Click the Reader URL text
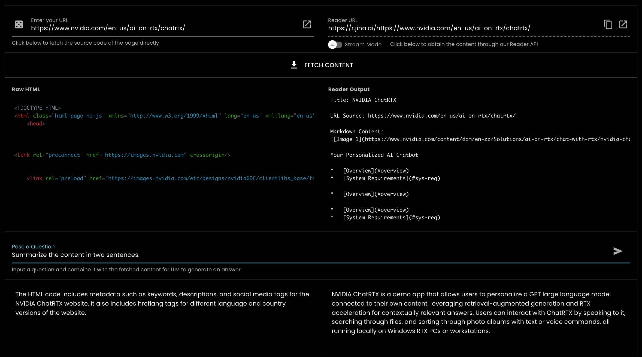Image resolution: width=642 pixels, height=357 pixels. click(429, 28)
